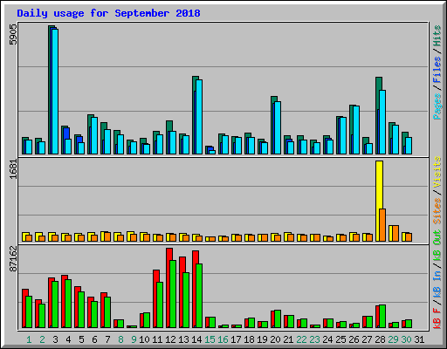Viewport: 447px width, 349px height.
Task: Click the green kB Out bar on day 13
Action: click(x=186, y=300)
